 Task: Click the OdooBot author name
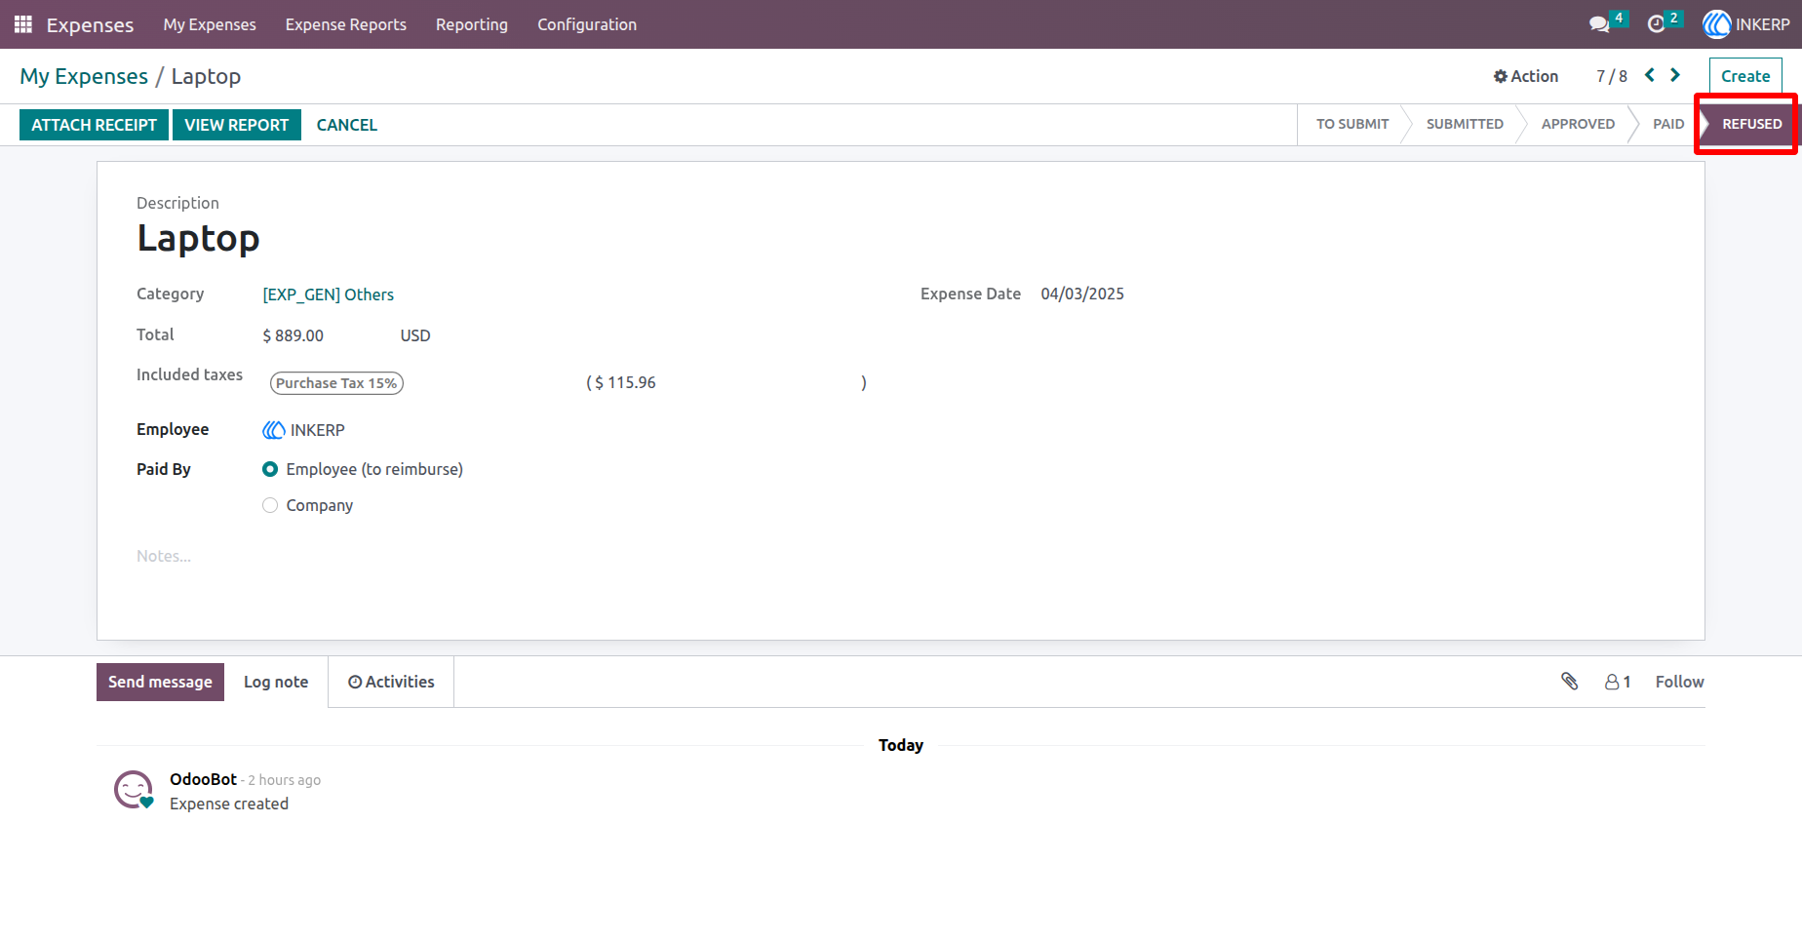click(203, 779)
